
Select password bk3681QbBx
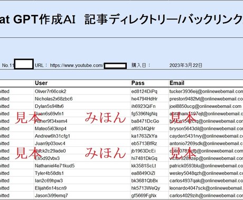145,181
